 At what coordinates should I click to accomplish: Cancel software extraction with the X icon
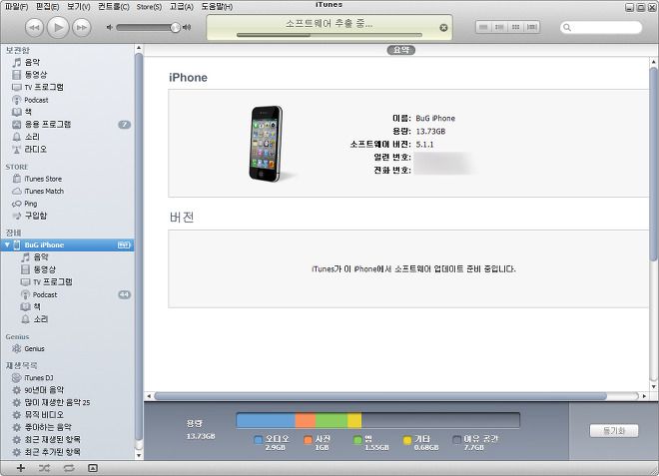coord(443,28)
